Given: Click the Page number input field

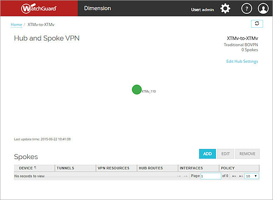Looking at the screenshot, I should (x=211, y=176).
